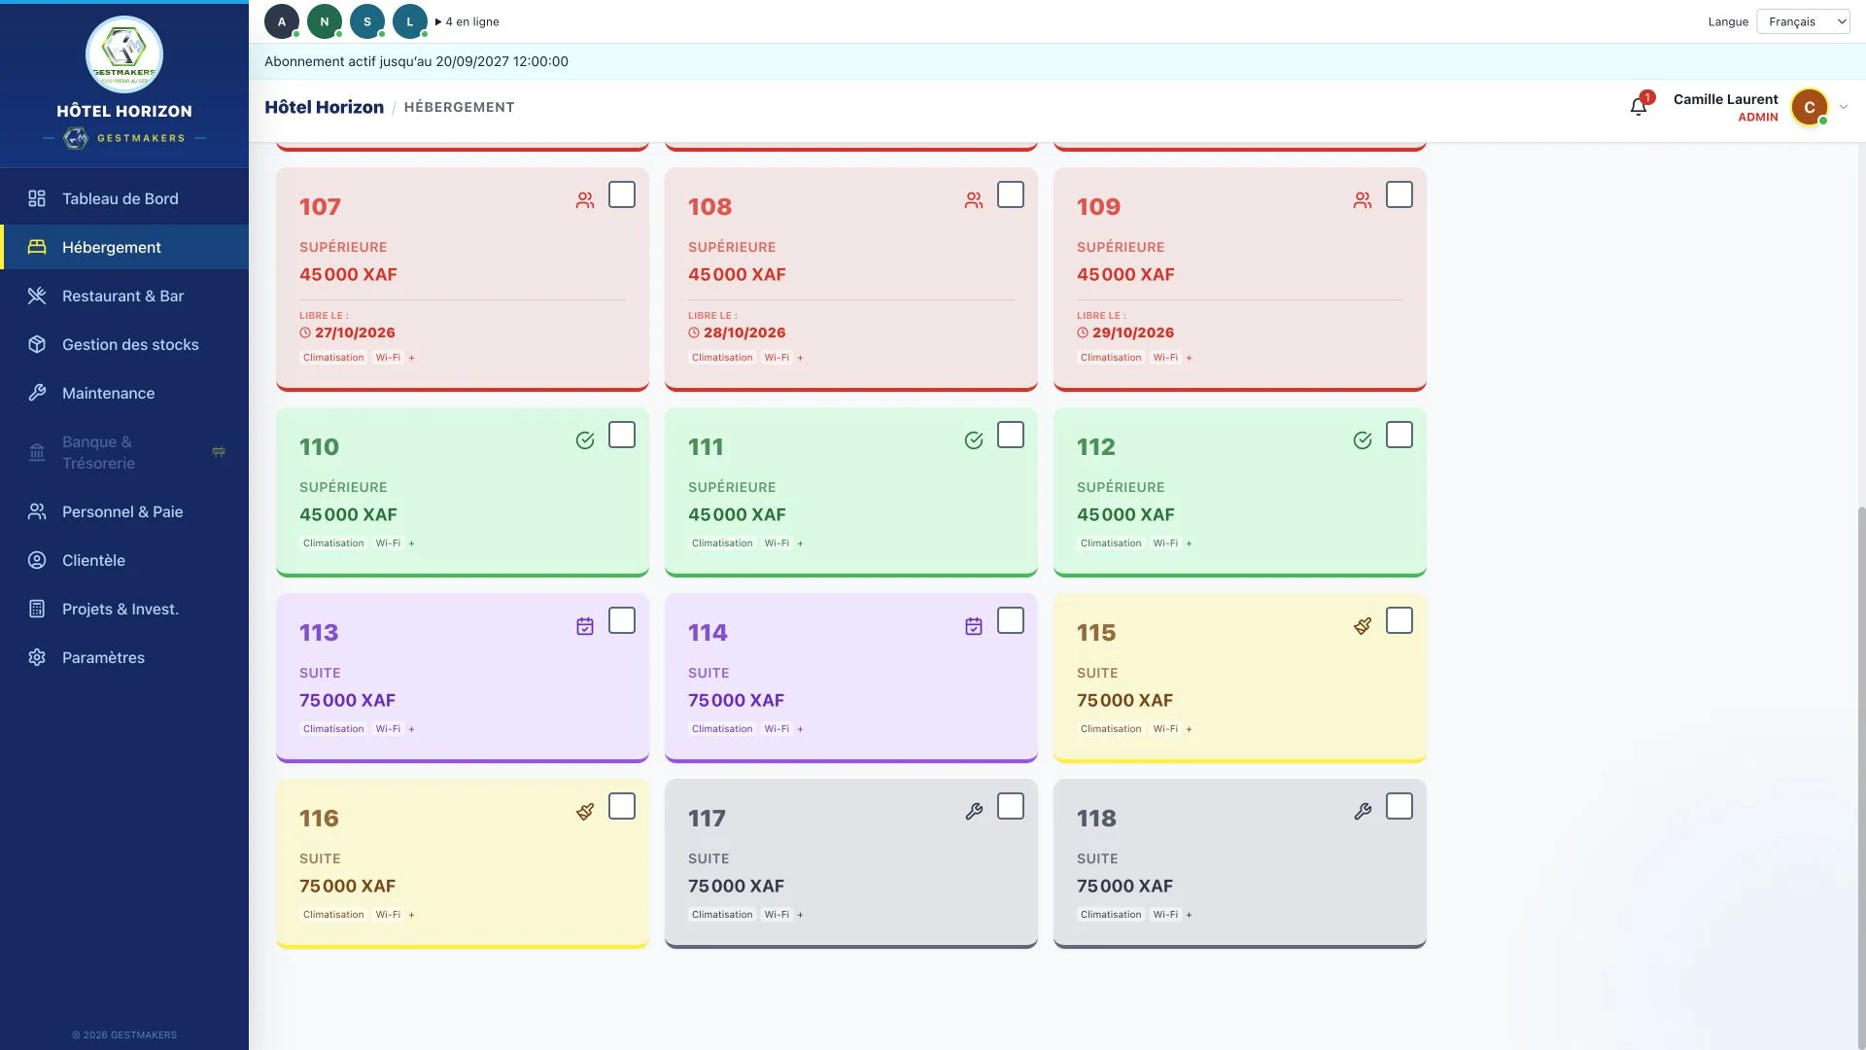The width and height of the screenshot is (1866, 1050).
Task: Navigate to Personnel & Paie
Action: click(124, 511)
